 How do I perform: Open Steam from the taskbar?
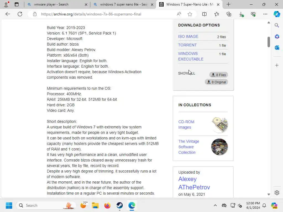[x=119, y=205]
